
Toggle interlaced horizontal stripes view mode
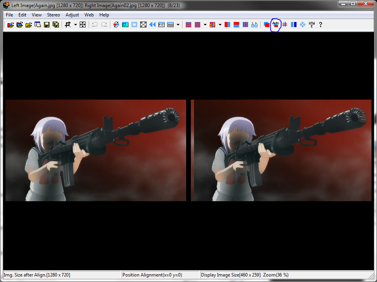click(188, 25)
